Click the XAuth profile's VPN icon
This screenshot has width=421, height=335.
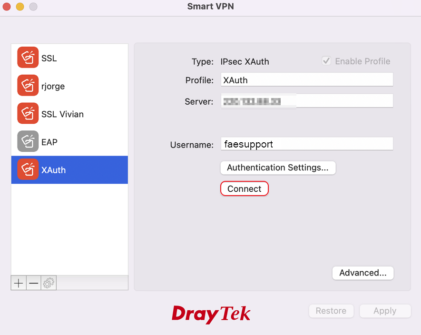point(28,169)
